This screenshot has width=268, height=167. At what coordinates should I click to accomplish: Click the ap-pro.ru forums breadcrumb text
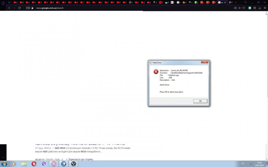click(x=50, y=159)
